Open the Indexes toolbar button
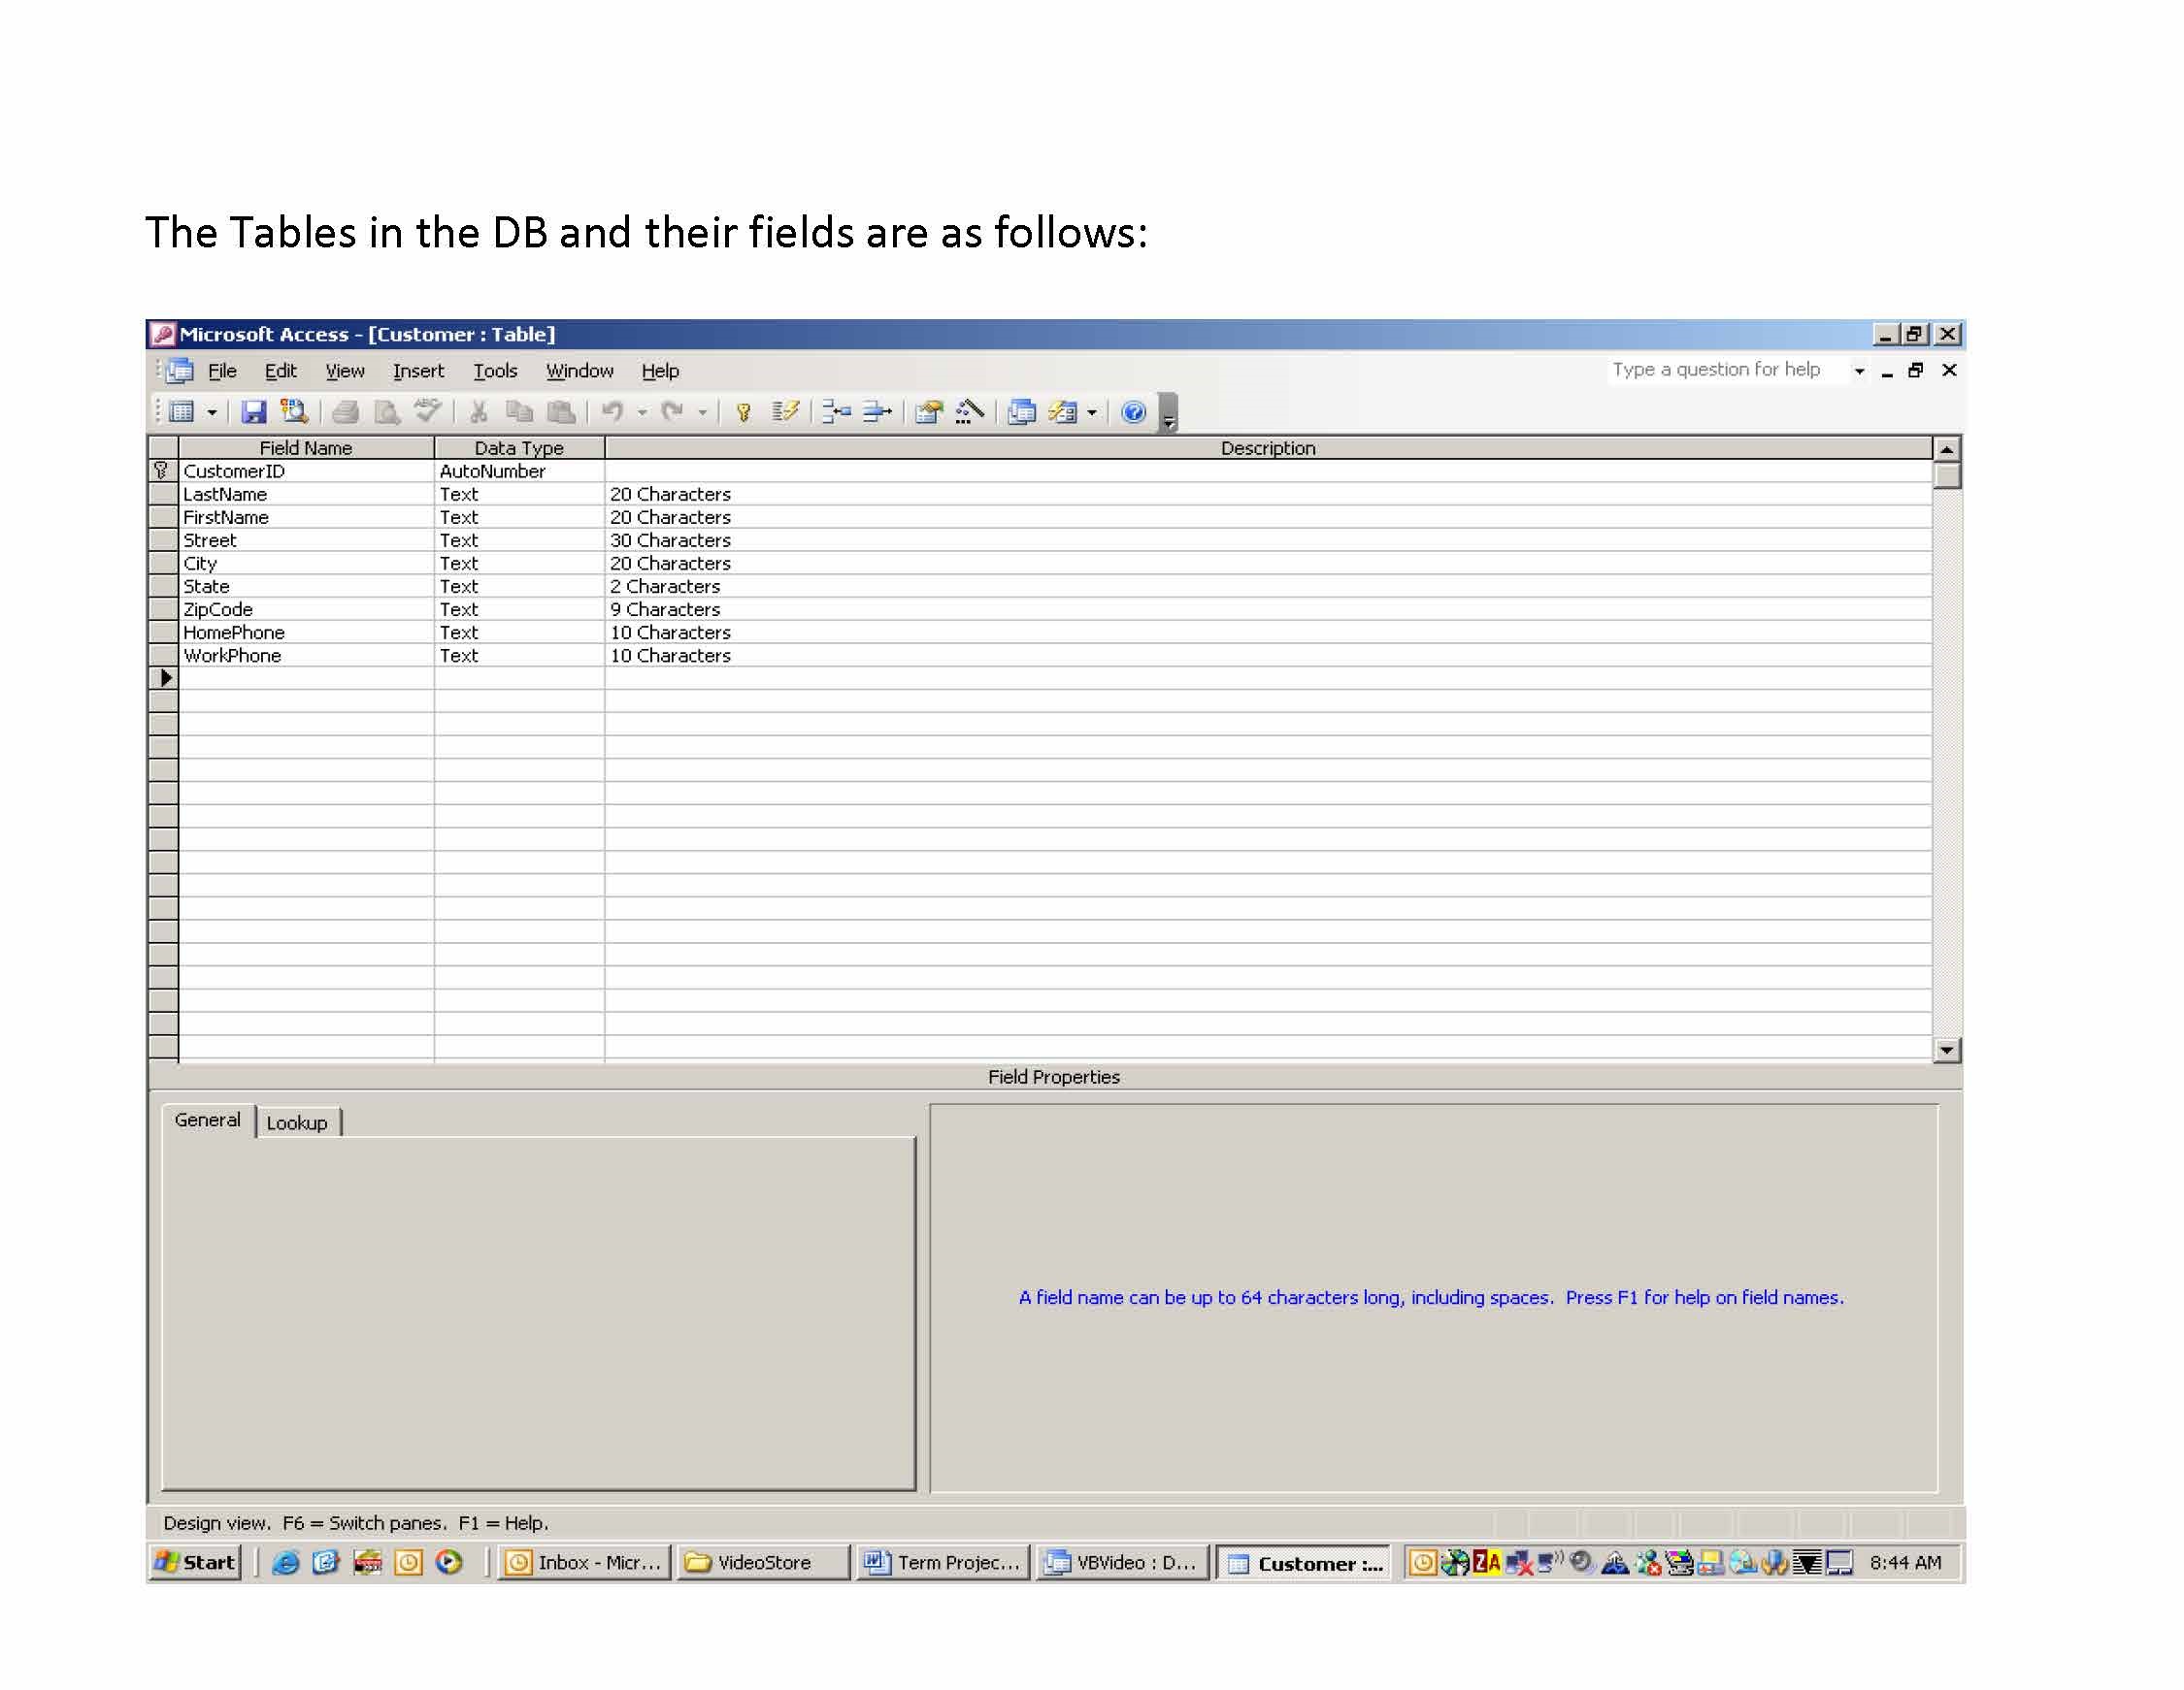The image size is (2184, 1690). pyautogui.click(x=785, y=411)
